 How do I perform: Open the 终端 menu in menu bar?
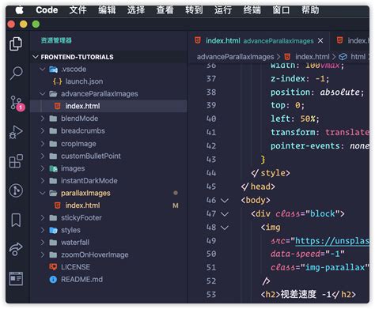tap(252, 10)
